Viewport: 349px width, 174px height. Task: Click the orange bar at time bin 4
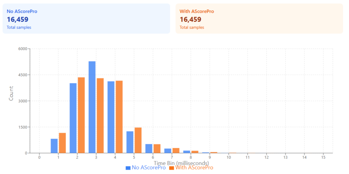(119, 117)
